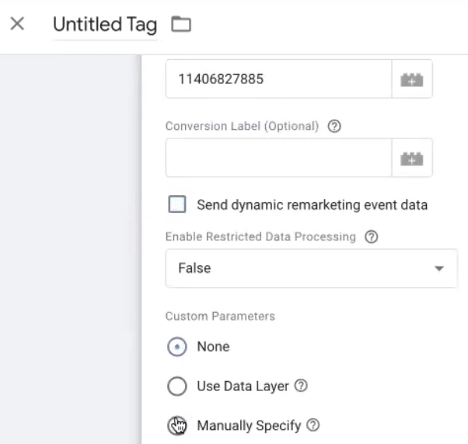Open the variable picker beside the Conversion Label field

(412, 158)
